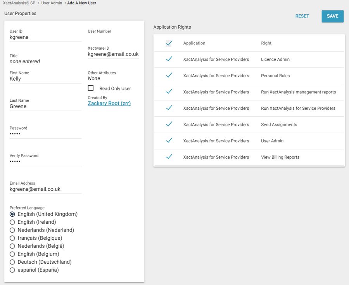Viewport: 349px width, 285px height.
Task: Click the Application column header
Action: tap(194, 43)
